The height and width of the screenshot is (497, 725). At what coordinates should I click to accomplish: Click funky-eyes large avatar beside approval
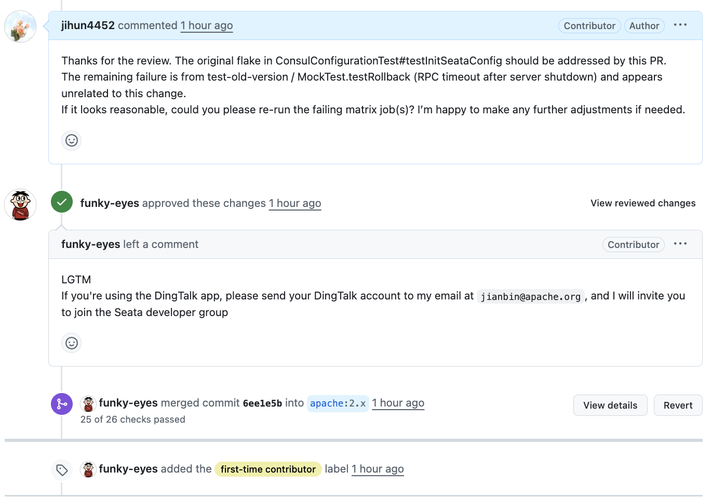(x=20, y=205)
